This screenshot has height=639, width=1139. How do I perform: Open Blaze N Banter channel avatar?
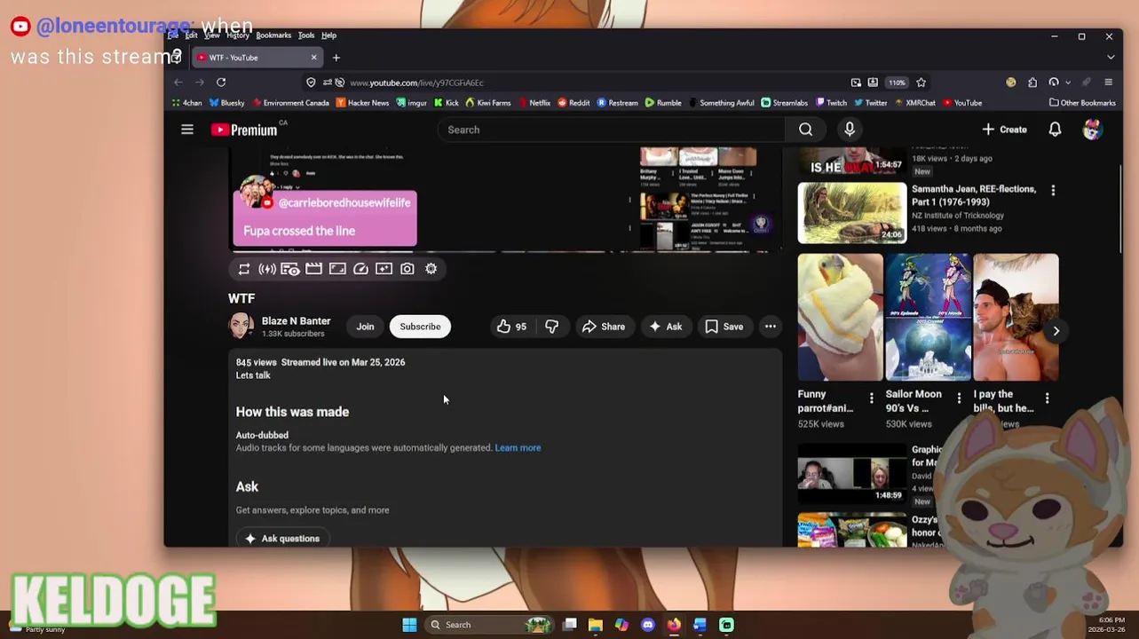point(241,327)
